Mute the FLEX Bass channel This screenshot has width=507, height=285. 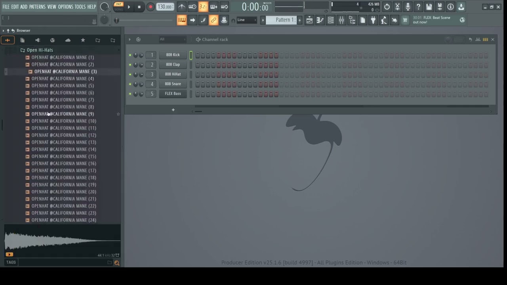[x=130, y=94]
